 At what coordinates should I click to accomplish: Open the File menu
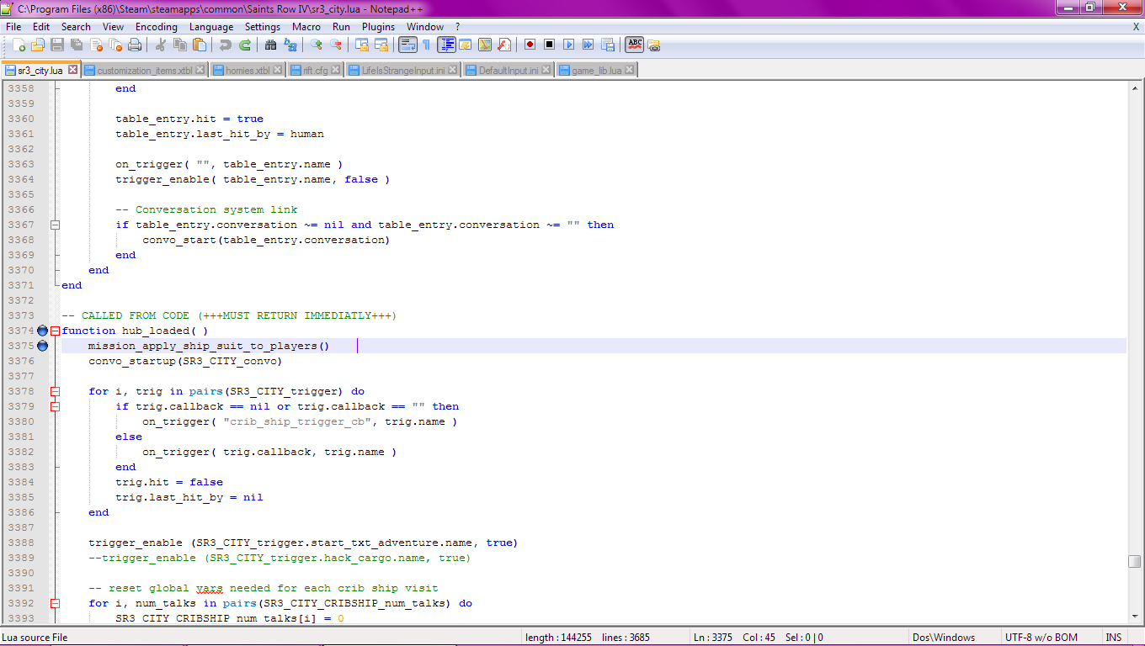coord(13,26)
